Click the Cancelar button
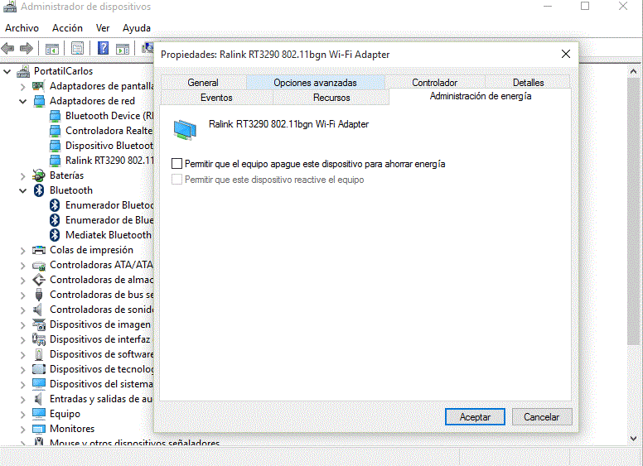This screenshot has height=466, width=643. click(x=542, y=417)
